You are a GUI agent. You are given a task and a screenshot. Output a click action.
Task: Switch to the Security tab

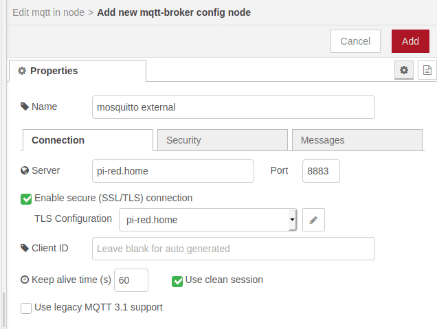223,140
